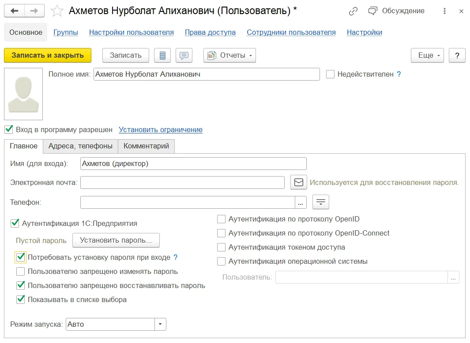Switch to the Главное tab
The height and width of the screenshot is (343, 470).
click(x=24, y=146)
